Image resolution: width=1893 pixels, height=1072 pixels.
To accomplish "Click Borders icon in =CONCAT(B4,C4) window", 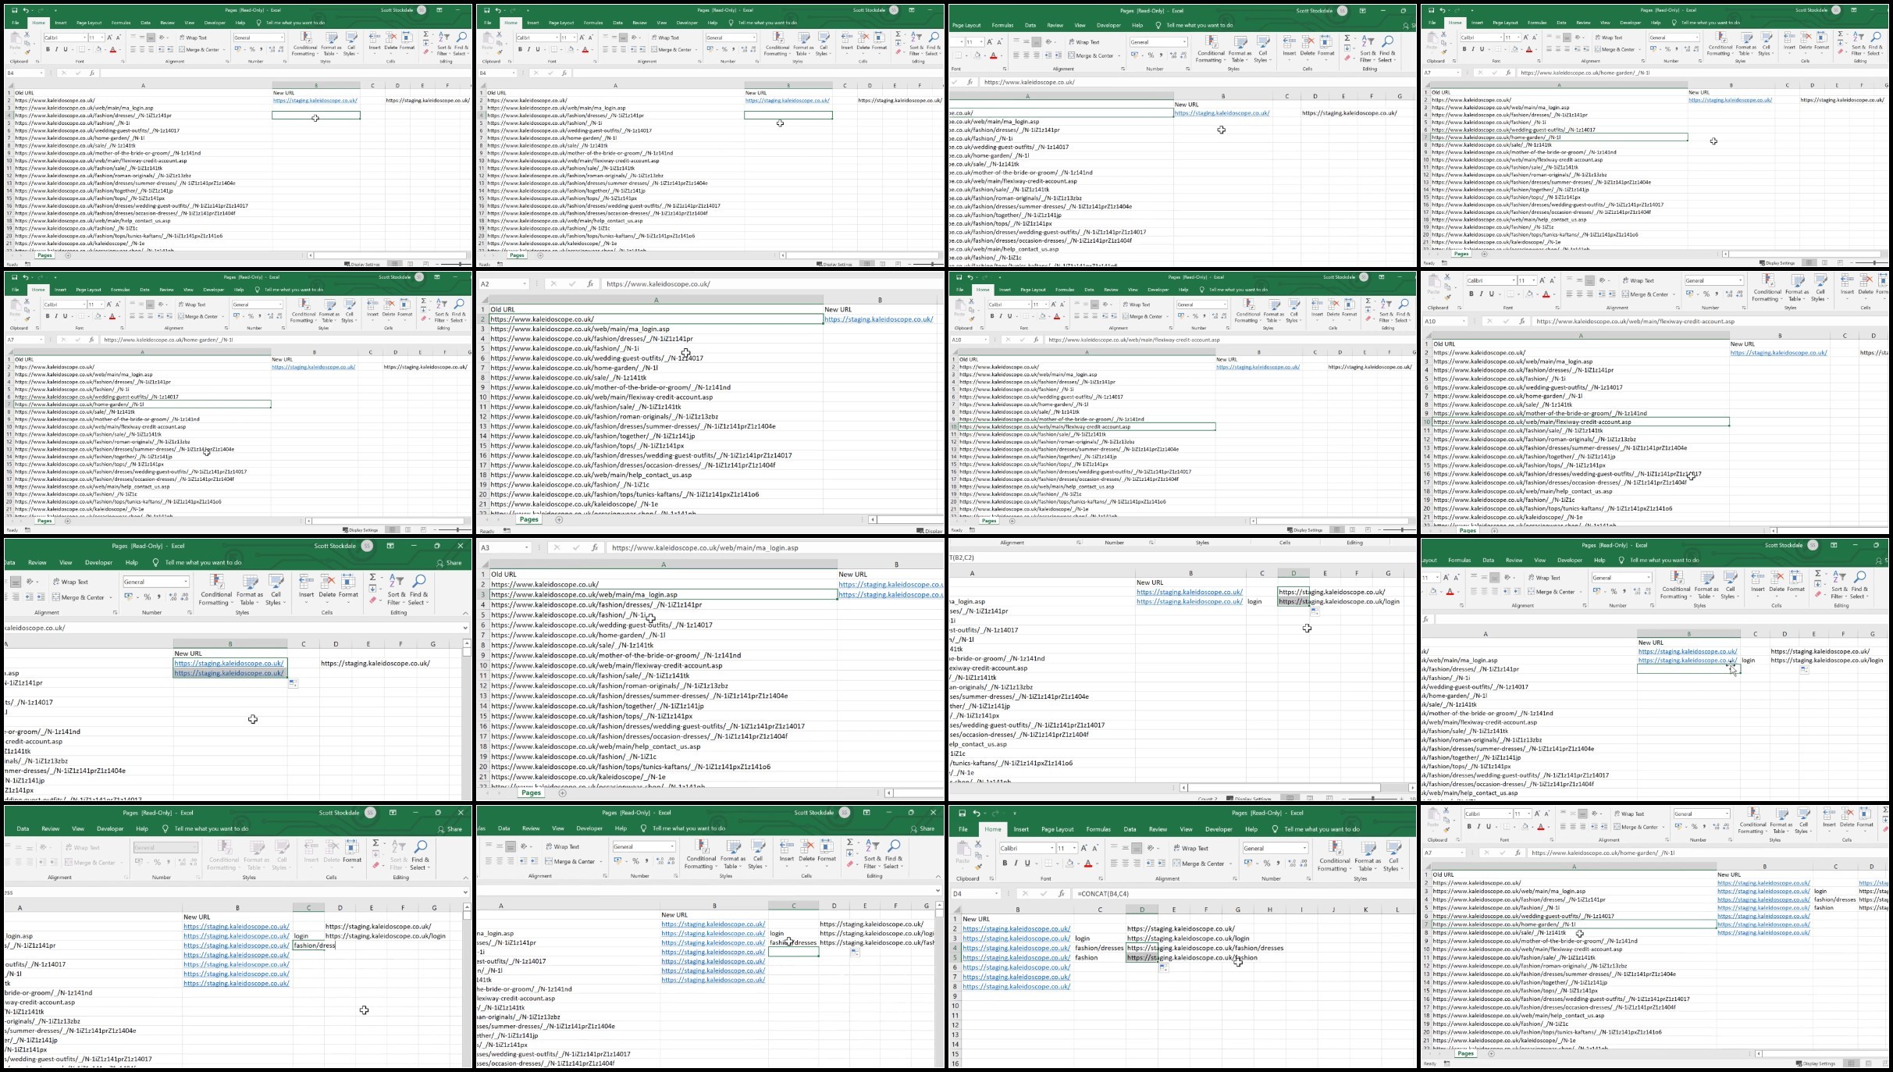I will pos(1048,863).
